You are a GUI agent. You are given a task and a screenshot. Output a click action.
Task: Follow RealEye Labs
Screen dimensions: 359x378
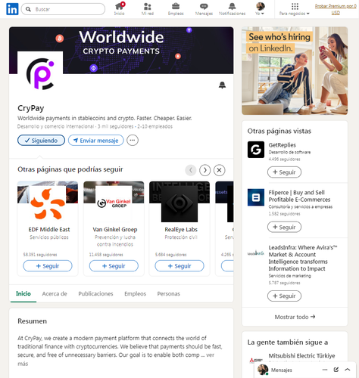[x=179, y=266]
